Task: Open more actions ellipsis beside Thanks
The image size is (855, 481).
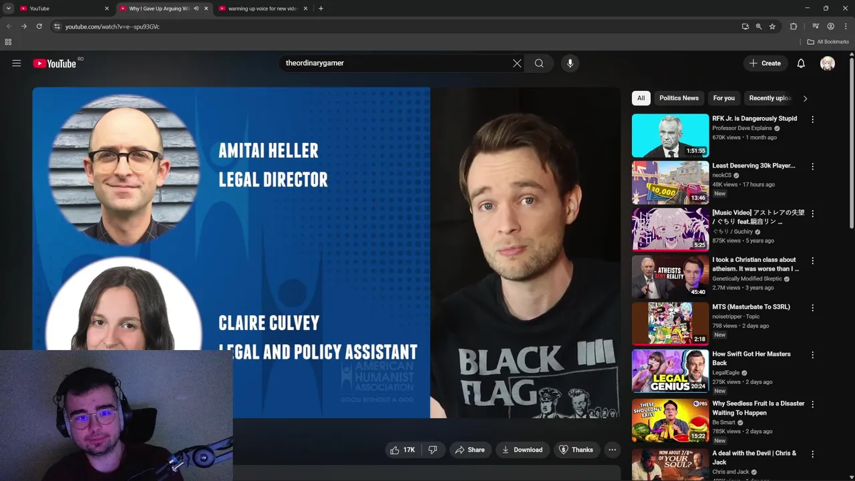Action: [612, 450]
